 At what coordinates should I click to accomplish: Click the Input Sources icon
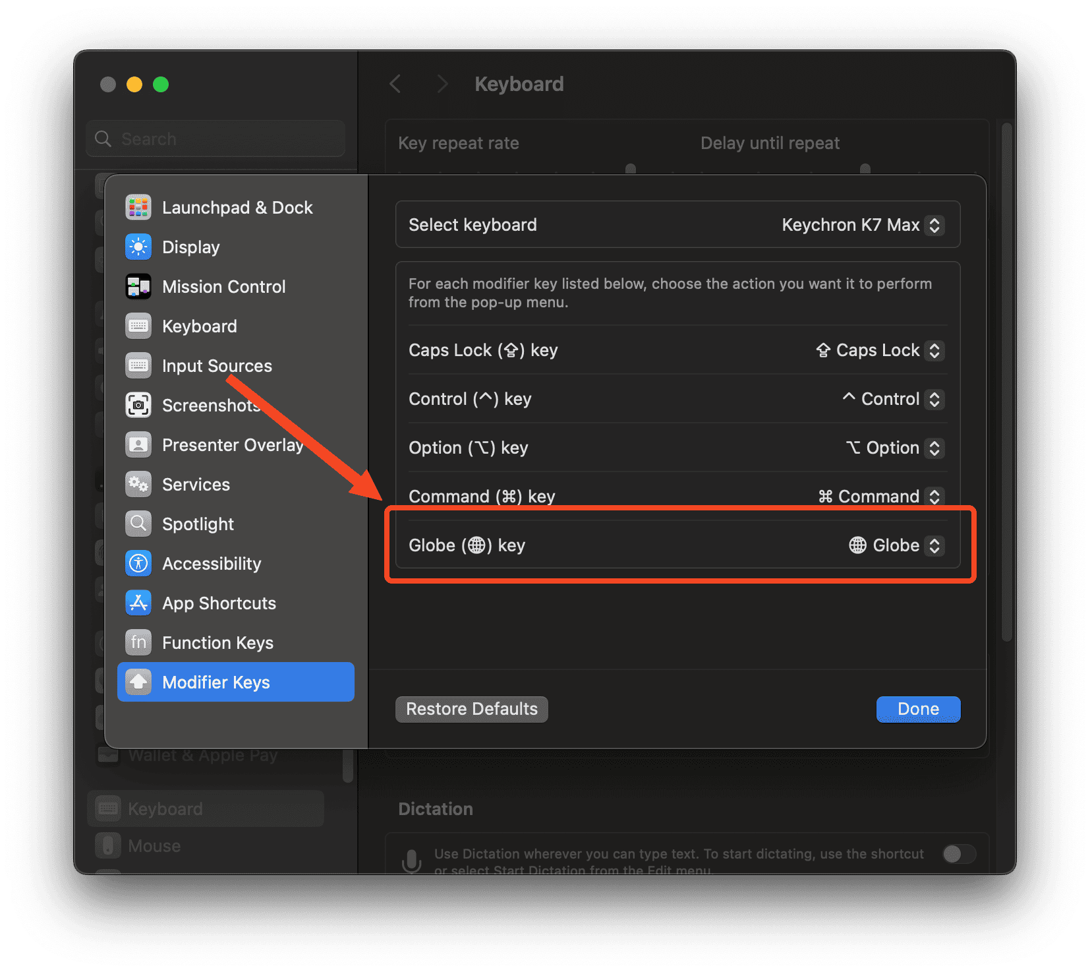[x=138, y=365]
